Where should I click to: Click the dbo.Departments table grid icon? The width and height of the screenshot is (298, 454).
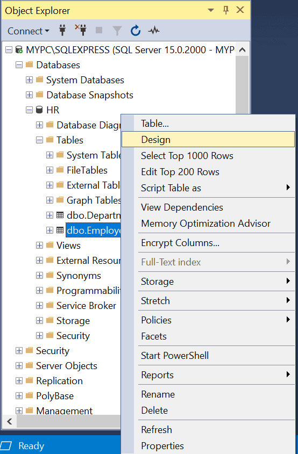(60, 215)
